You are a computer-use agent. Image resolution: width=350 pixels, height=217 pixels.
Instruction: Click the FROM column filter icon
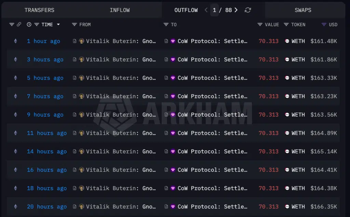point(74,24)
